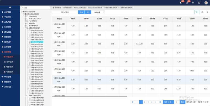This screenshot has width=210, height=106.
Task: Open the 每页 10 项 page-size dropdown
Action: click(x=168, y=102)
